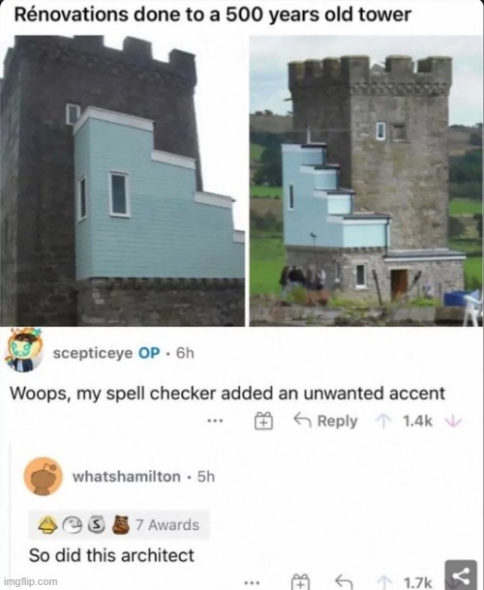Open the left close-up tower photo
The height and width of the screenshot is (590, 484).
point(122,181)
